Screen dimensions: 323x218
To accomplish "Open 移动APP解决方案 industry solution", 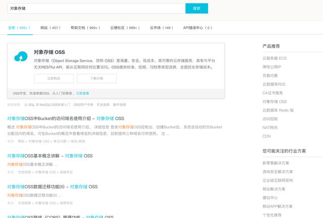I will point(277,206).
